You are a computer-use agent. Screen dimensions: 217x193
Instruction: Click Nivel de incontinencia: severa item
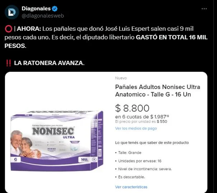[143, 169]
